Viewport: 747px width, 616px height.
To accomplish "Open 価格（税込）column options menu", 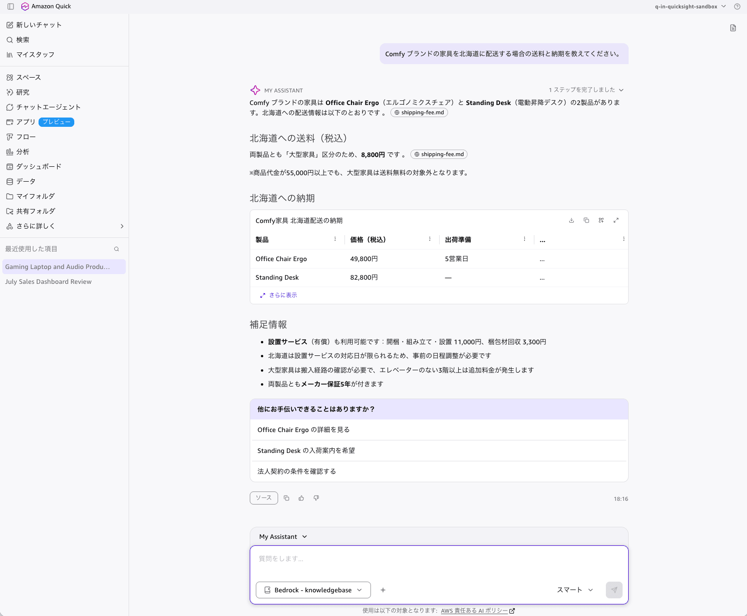I will click(x=430, y=239).
